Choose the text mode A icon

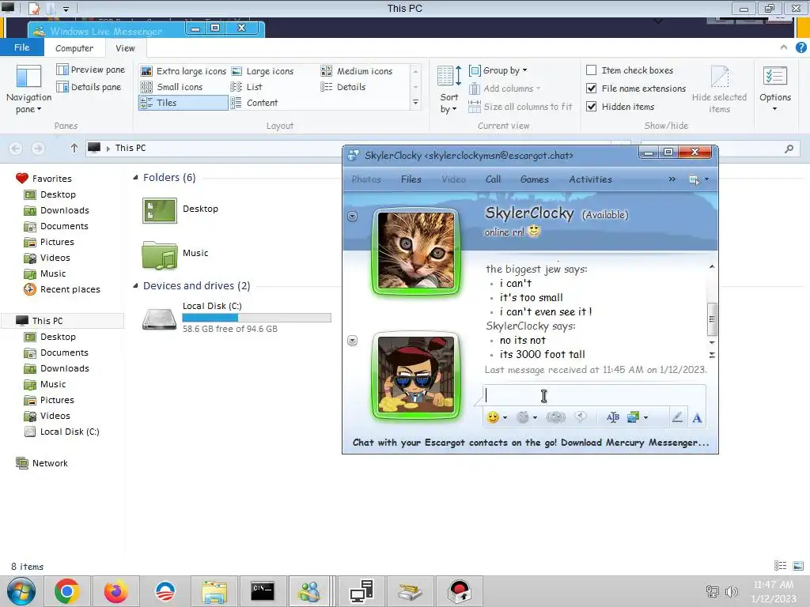697,417
